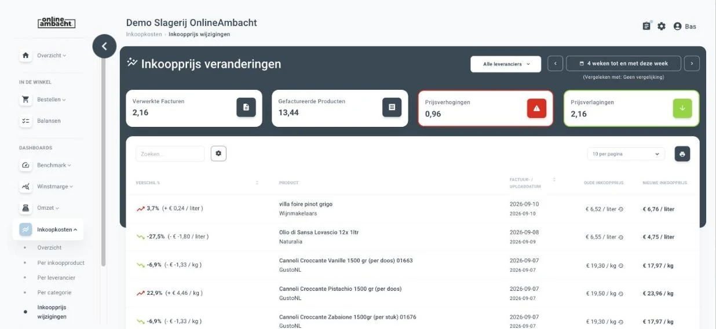The image size is (716, 329).
Task: Open the 10 per pagina dropdown
Action: pyautogui.click(x=626, y=154)
